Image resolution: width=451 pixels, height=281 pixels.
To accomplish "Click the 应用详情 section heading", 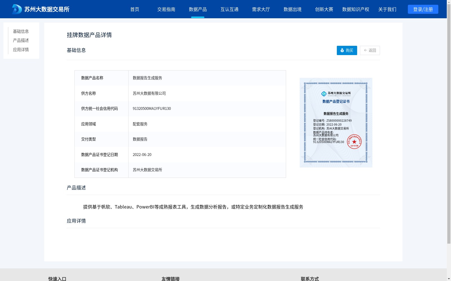I will coord(76,221).
